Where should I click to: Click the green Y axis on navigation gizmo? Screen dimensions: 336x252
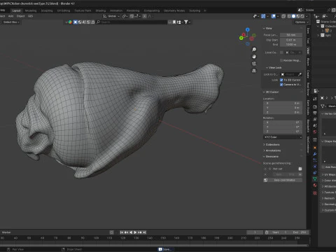[x=241, y=38]
